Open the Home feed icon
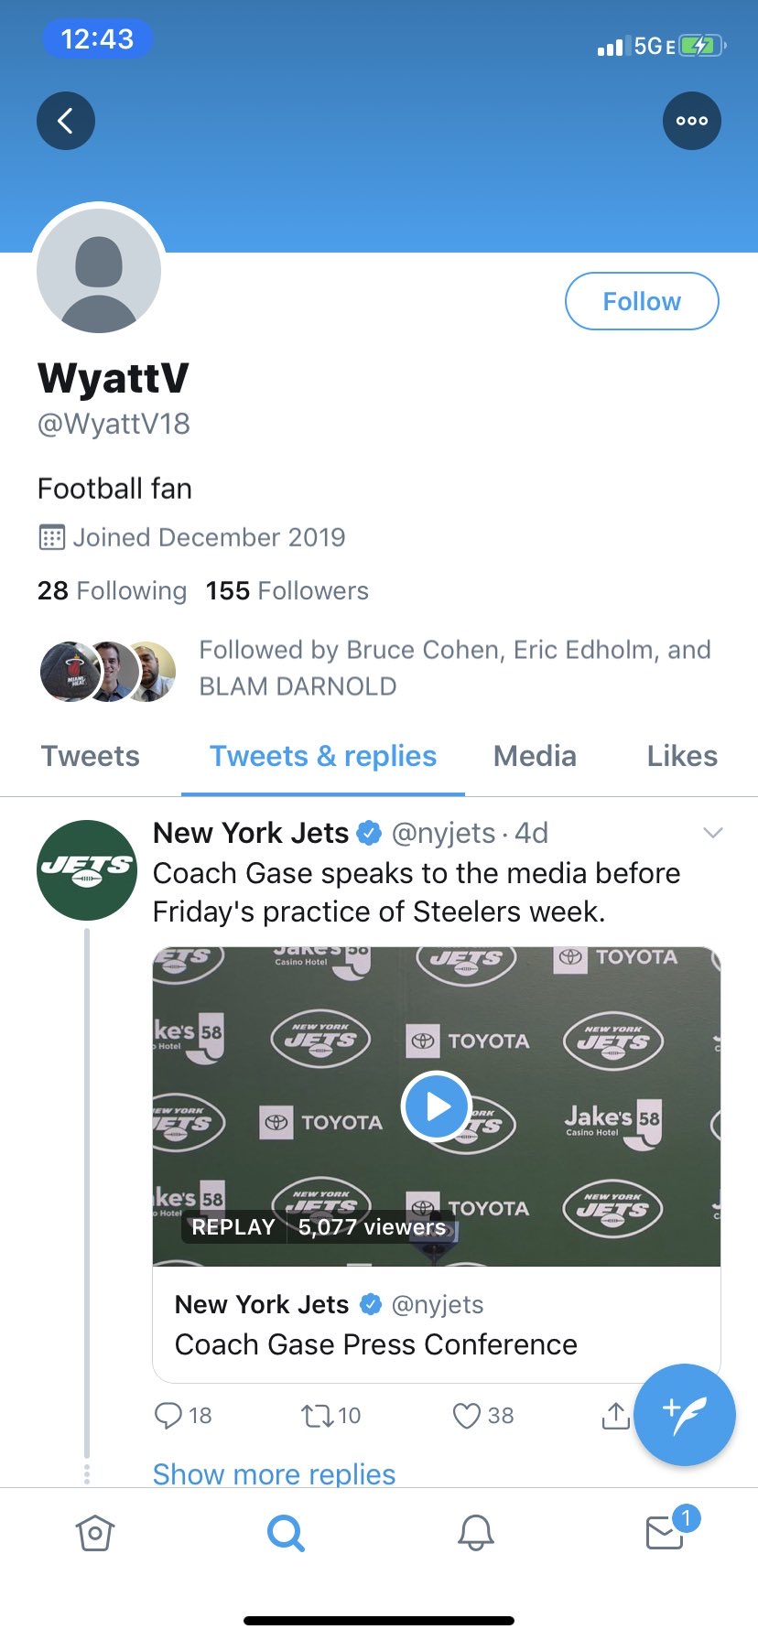 pyautogui.click(x=95, y=1532)
